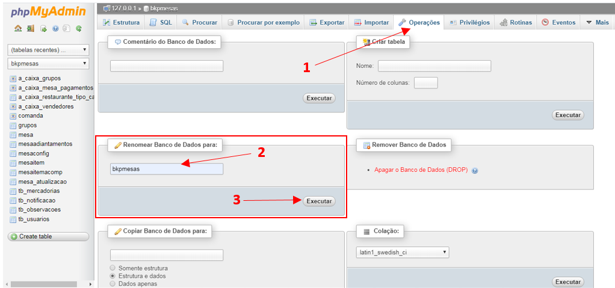The width and height of the screenshot is (615, 288).
Task: Click the green reload navigation icon
Action: point(78,28)
